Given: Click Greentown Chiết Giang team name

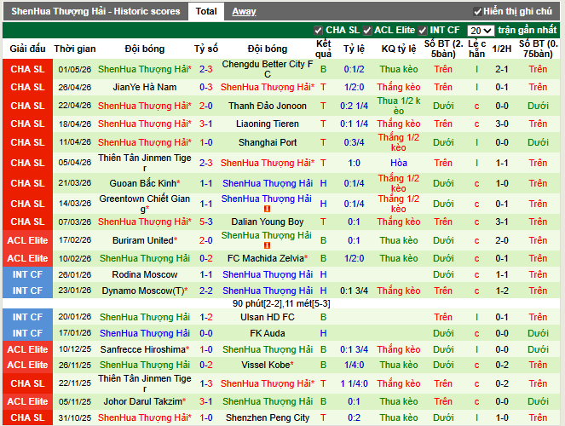Looking at the screenshot, I should coord(145,204).
